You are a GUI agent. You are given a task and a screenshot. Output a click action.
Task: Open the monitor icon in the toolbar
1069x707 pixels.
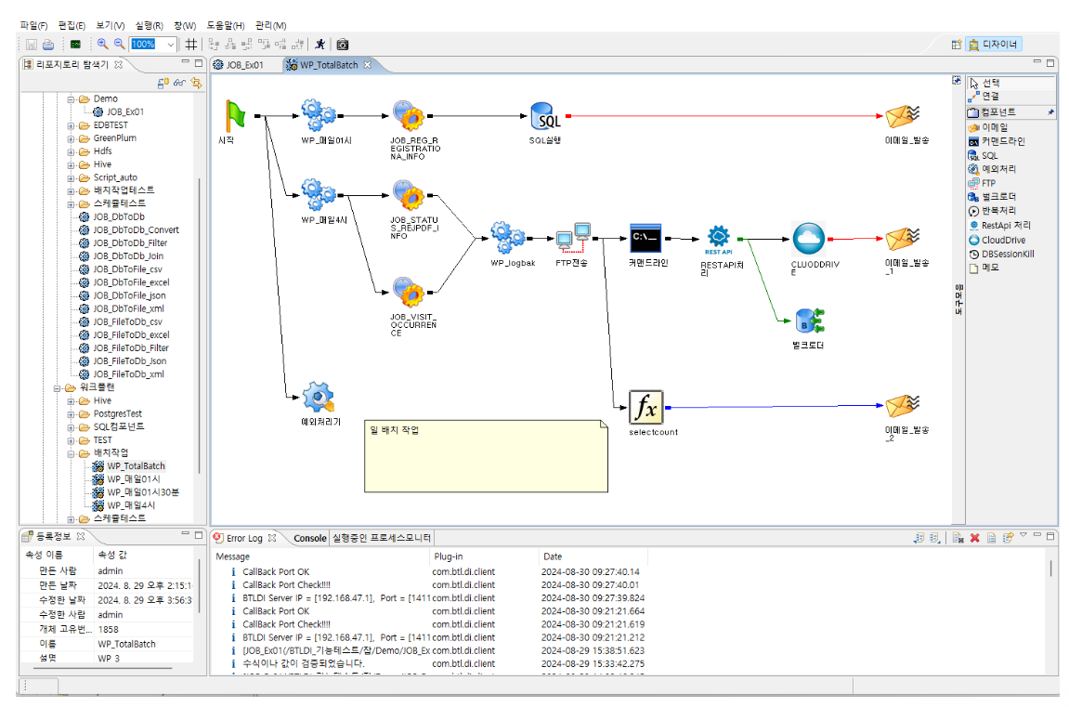(x=75, y=45)
